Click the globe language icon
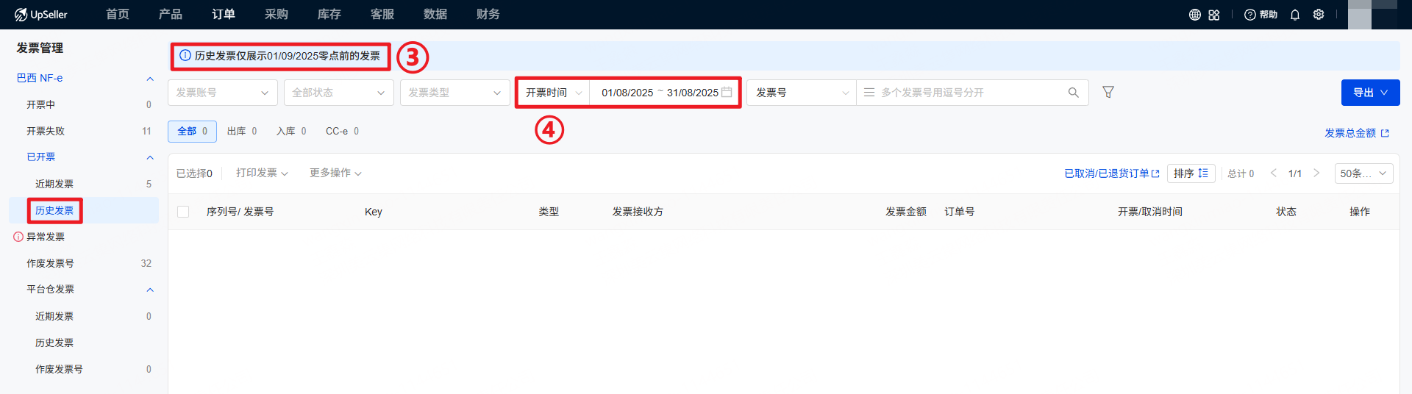This screenshot has height=394, width=1412. pos(1195,15)
